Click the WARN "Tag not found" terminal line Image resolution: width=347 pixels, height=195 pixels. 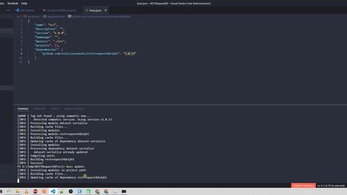point(54,116)
